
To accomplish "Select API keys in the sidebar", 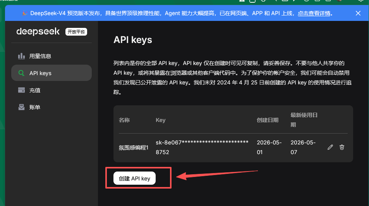I will (51, 73).
